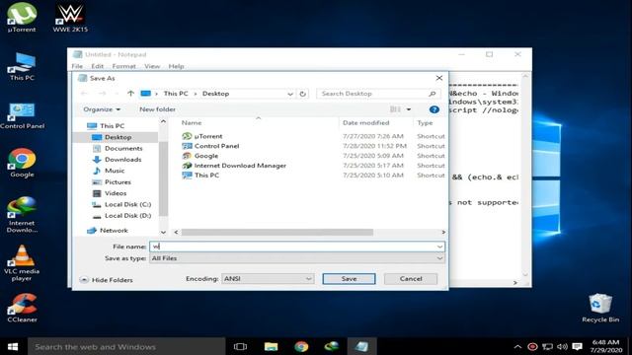
Task: Show hidden system tray icons
Action: pos(517,346)
